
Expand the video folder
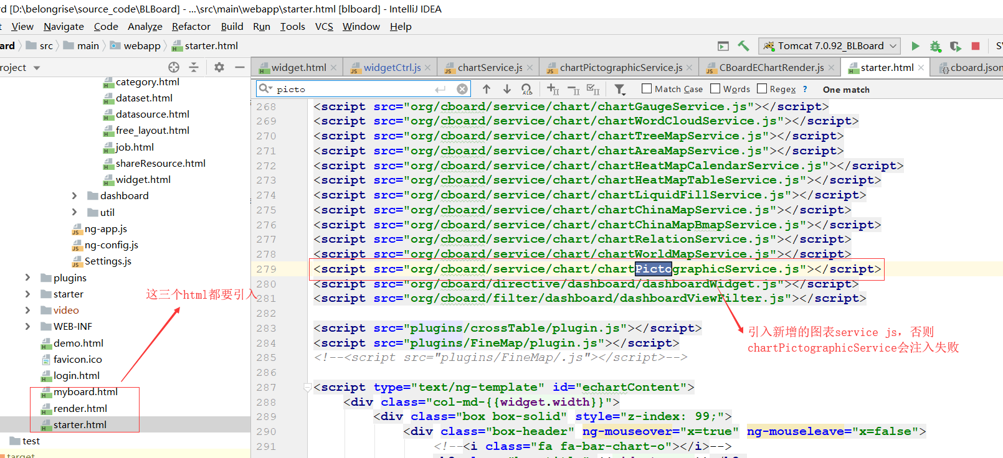tap(27, 310)
